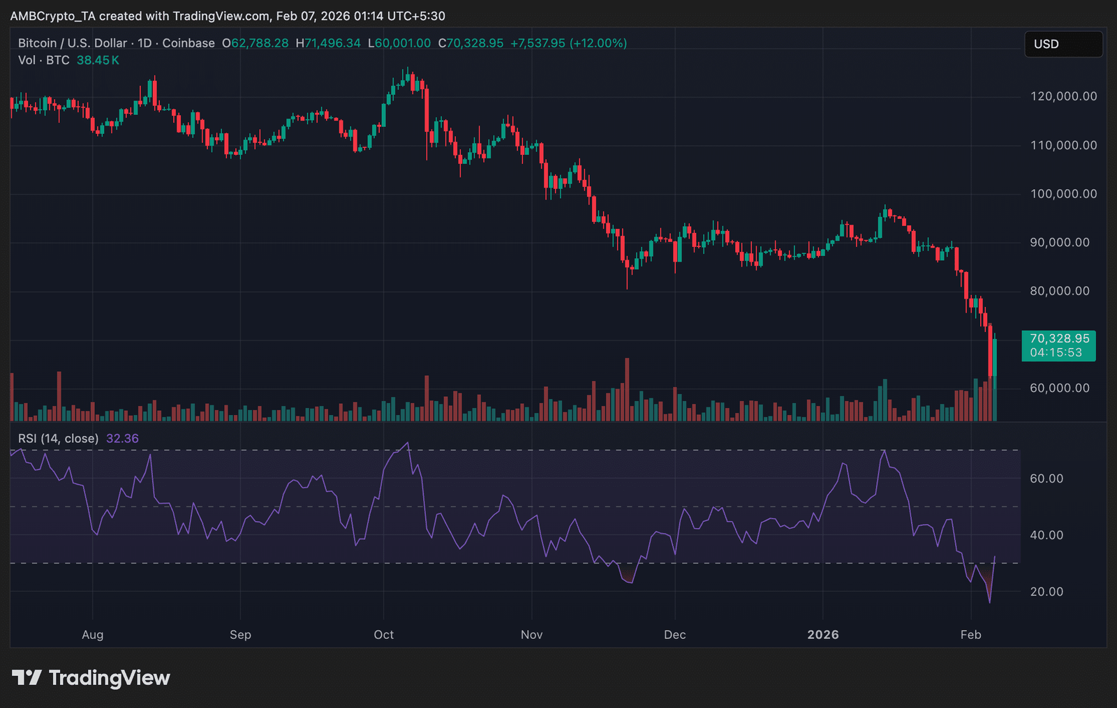Click the 60.00 label on RSI axis
Image resolution: width=1117 pixels, height=708 pixels.
(1046, 479)
